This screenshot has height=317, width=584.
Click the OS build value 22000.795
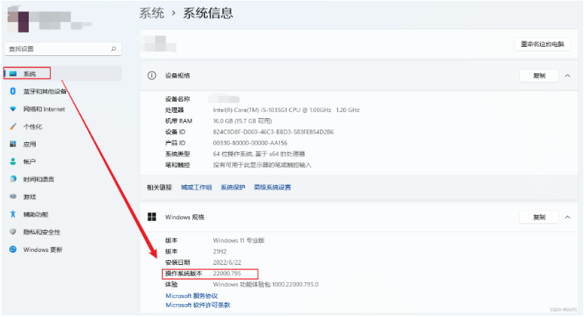[227, 273]
